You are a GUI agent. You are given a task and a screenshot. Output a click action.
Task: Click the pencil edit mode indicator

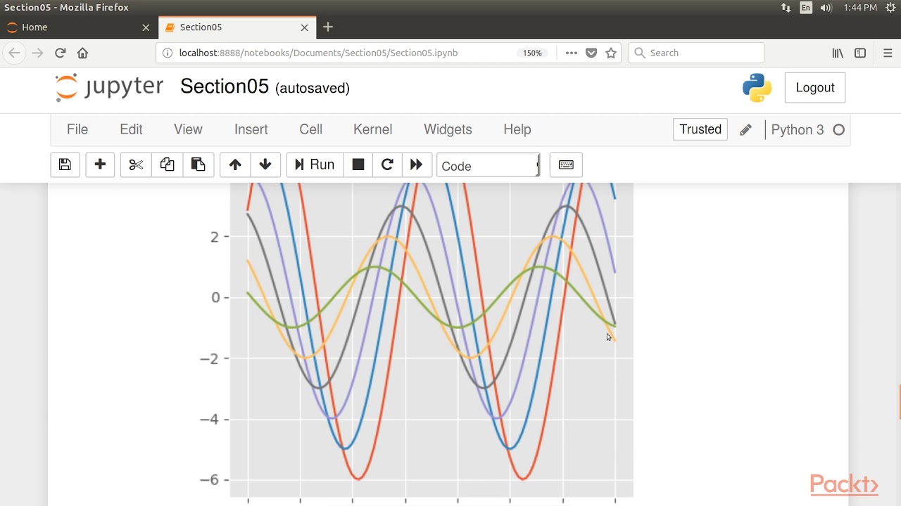point(745,130)
